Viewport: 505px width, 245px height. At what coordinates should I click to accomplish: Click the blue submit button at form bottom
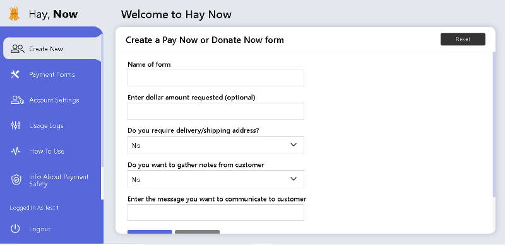[x=150, y=232]
